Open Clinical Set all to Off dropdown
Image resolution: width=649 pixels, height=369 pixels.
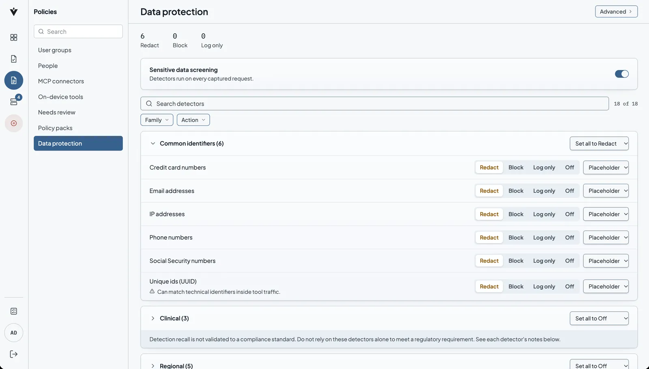(x=599, y=318)
